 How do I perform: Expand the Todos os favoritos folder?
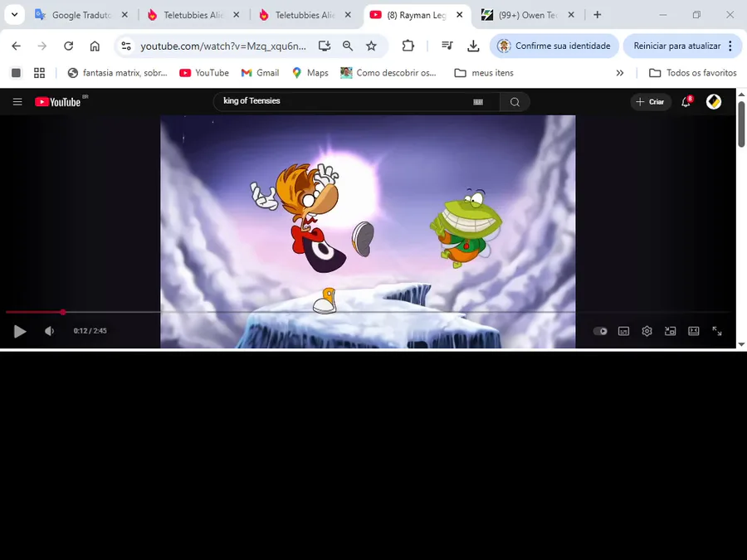[693, 73]
